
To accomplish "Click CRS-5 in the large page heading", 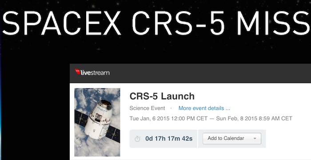I will [178, 23].
